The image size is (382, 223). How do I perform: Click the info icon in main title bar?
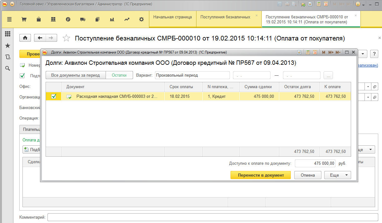coord(358,4)
